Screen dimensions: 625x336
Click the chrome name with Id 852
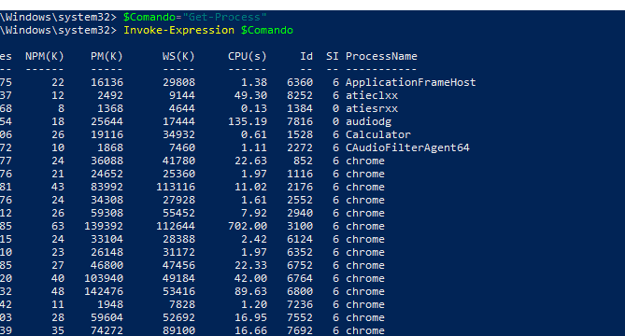pyautogui.click(x=365, y=161)
